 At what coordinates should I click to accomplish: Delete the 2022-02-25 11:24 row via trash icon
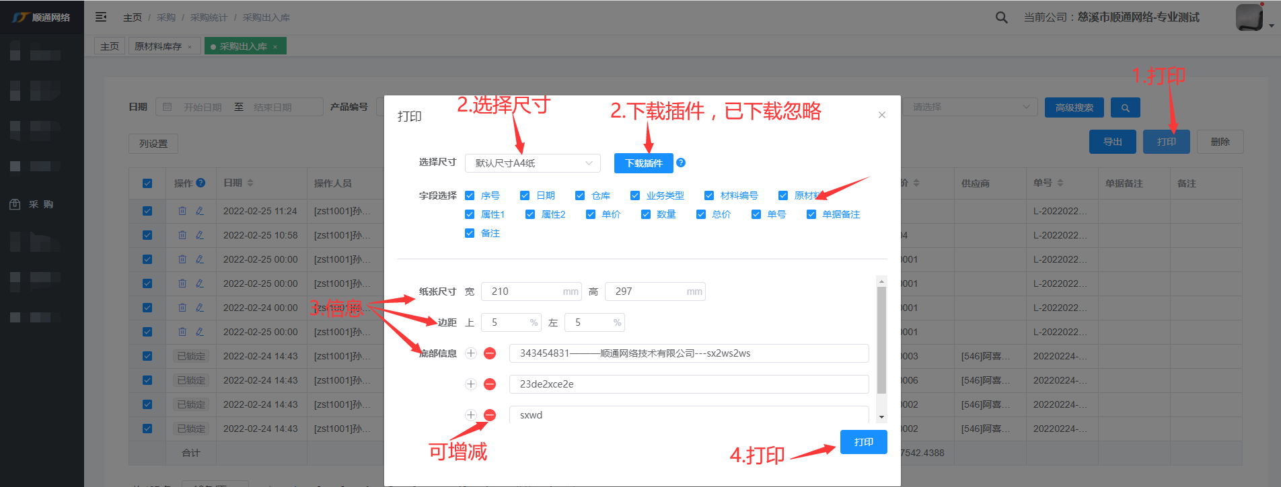click(x=182, y=211)
